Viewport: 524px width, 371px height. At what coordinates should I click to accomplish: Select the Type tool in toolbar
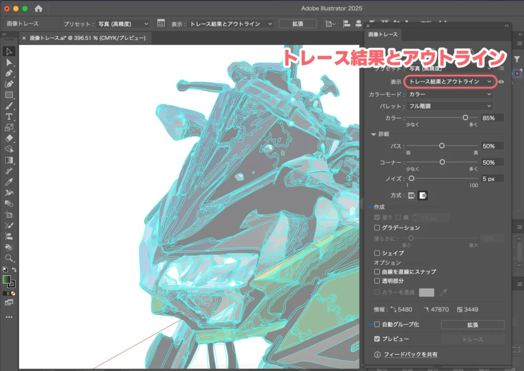coord(9,117)
